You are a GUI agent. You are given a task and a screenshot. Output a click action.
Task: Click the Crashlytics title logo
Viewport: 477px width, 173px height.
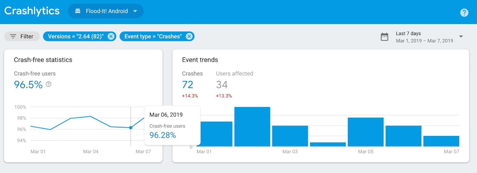click(x=32, y=11)
